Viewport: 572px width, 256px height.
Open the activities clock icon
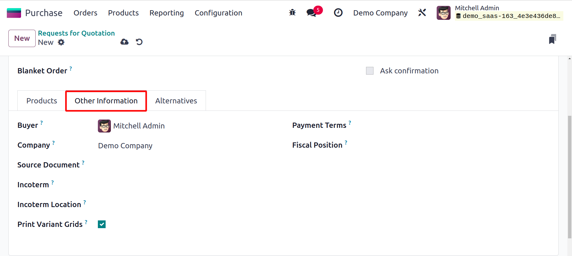tap(338, 13)
